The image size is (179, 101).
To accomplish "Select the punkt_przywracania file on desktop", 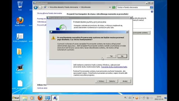I will click(20, 85).
